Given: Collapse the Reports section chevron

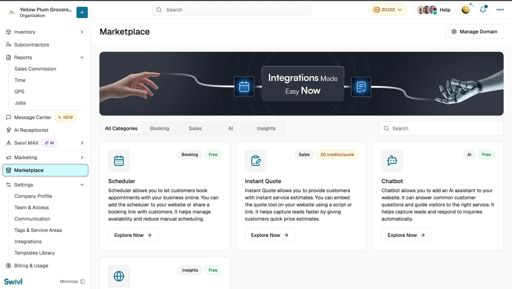Looking at the screenshot, I should [x=82, y=57].
